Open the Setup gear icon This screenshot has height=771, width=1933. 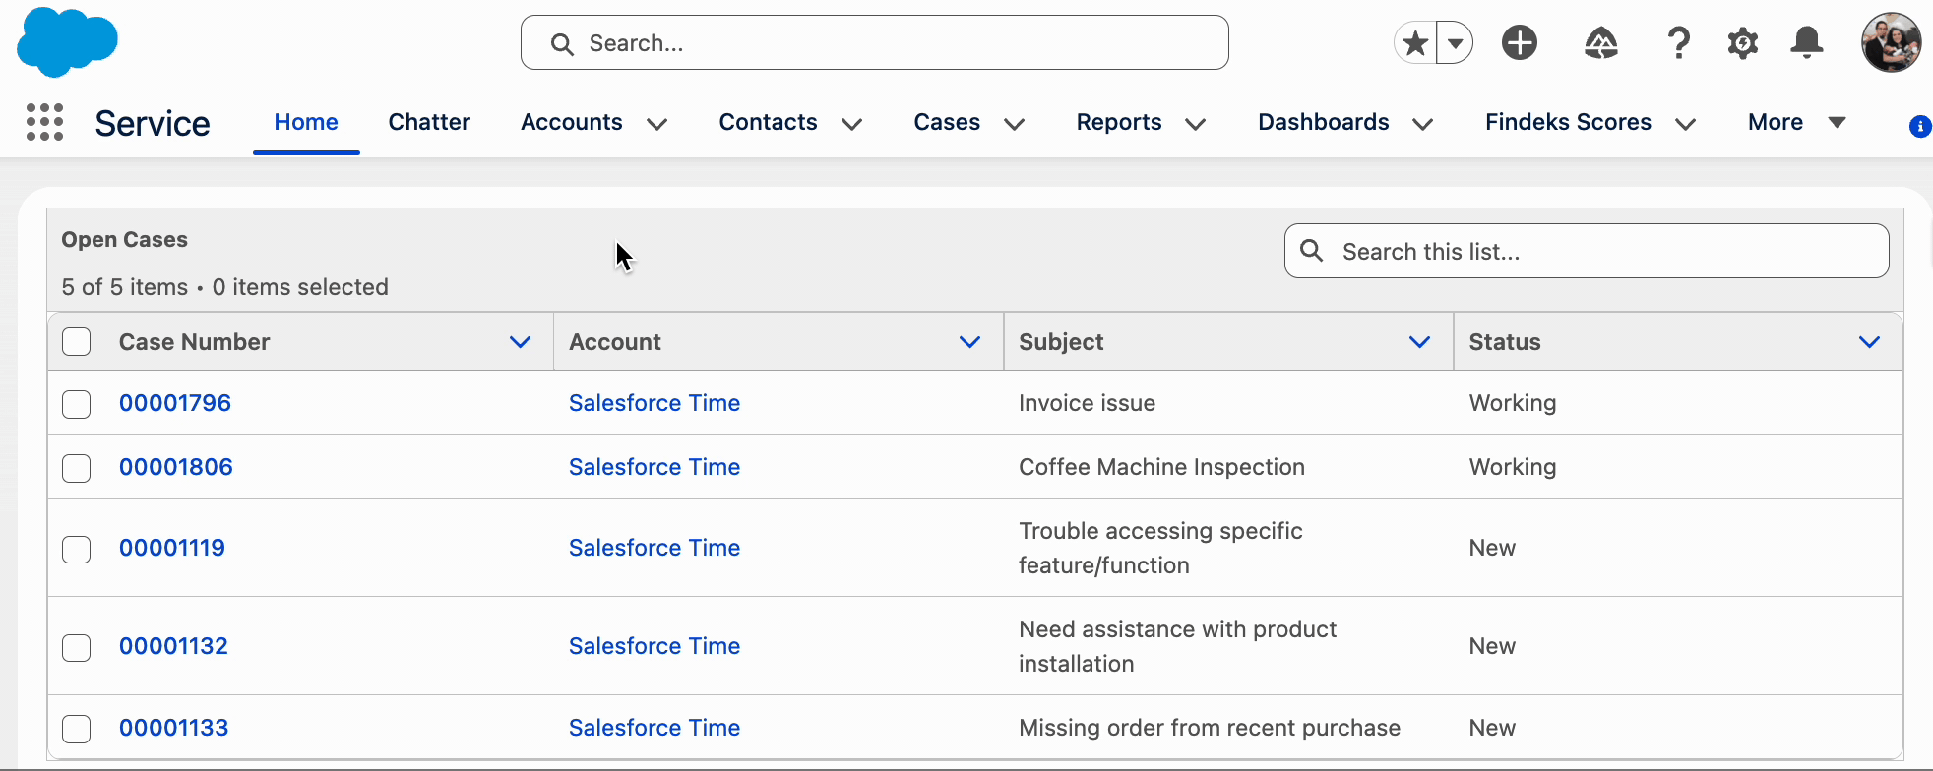pos(1742,43)
